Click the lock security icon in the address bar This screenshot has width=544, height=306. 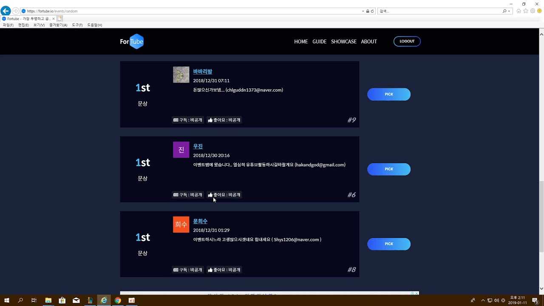[368, 11]
